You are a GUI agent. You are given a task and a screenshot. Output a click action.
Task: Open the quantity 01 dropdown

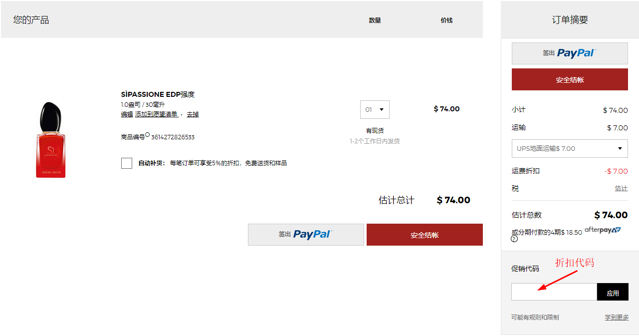(375, 110)
